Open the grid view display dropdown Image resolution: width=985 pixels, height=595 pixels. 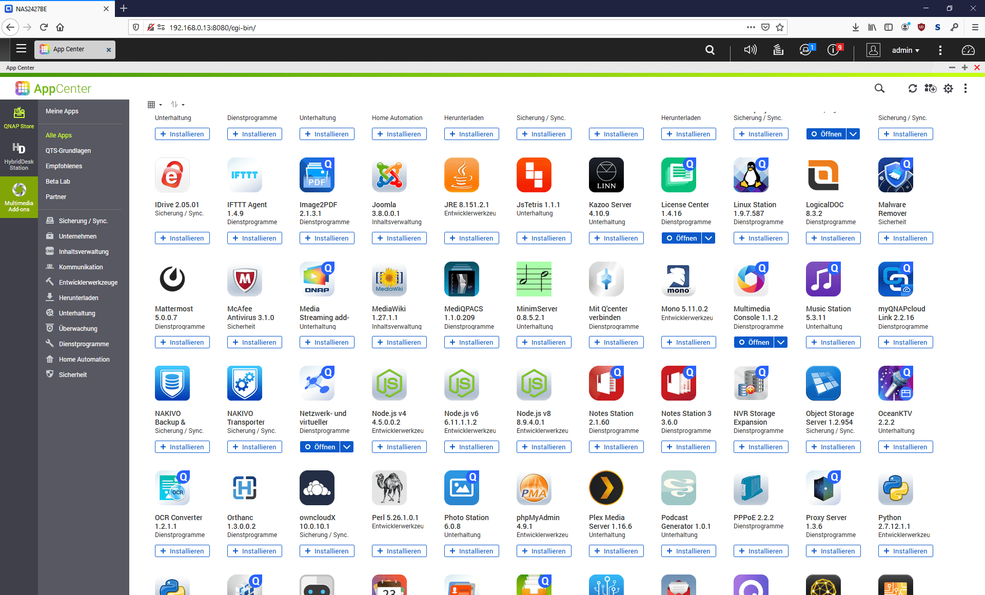tap(154, 104)
